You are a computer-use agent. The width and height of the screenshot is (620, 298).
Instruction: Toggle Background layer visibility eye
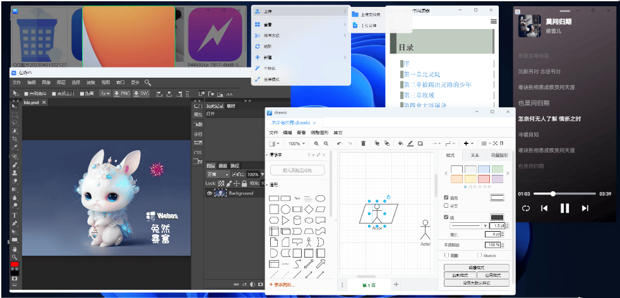coord(210,193)
